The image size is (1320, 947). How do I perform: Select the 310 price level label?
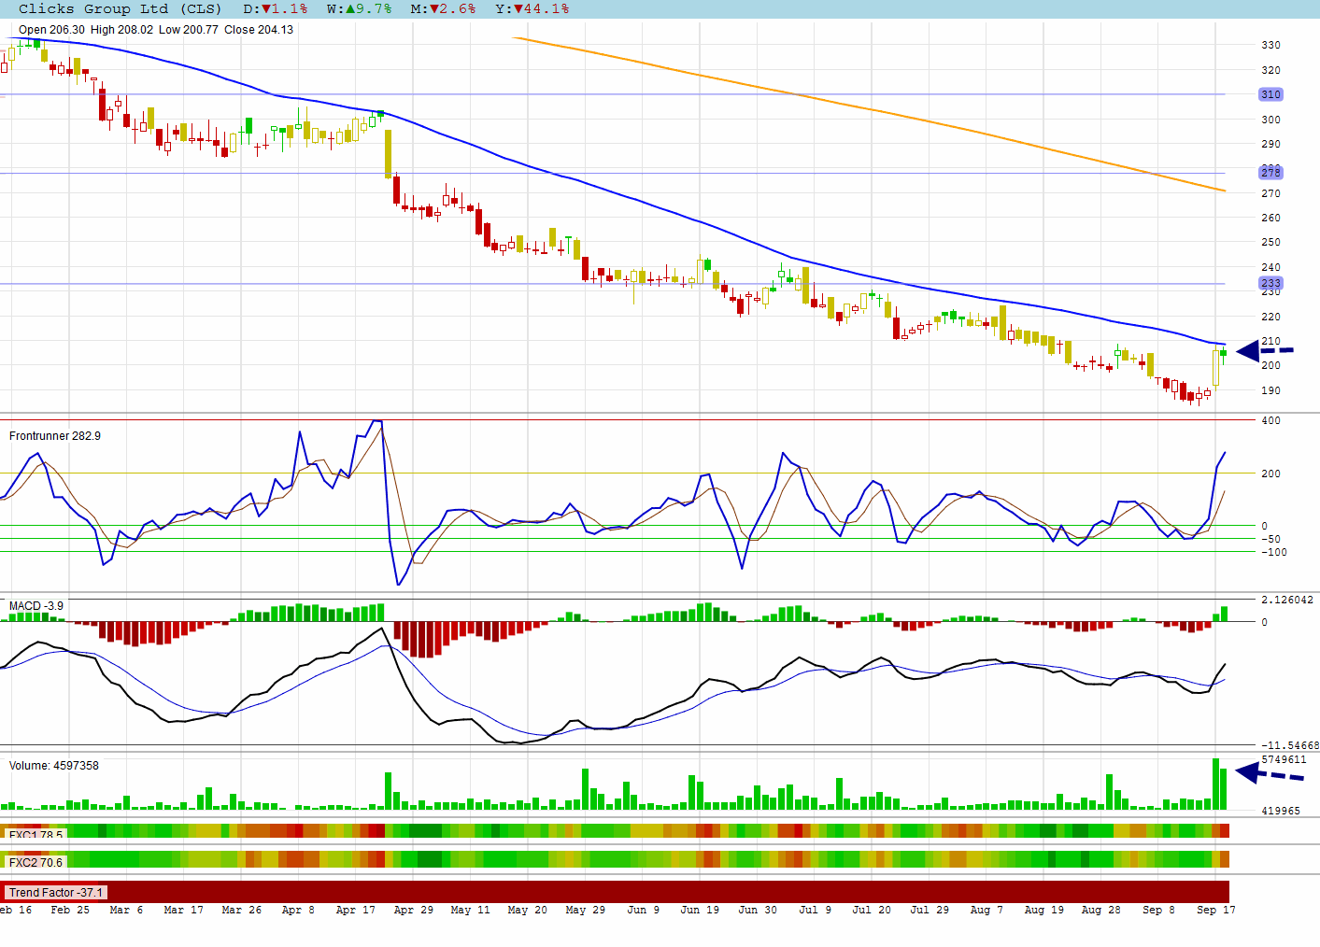(x=1270, y=94)
